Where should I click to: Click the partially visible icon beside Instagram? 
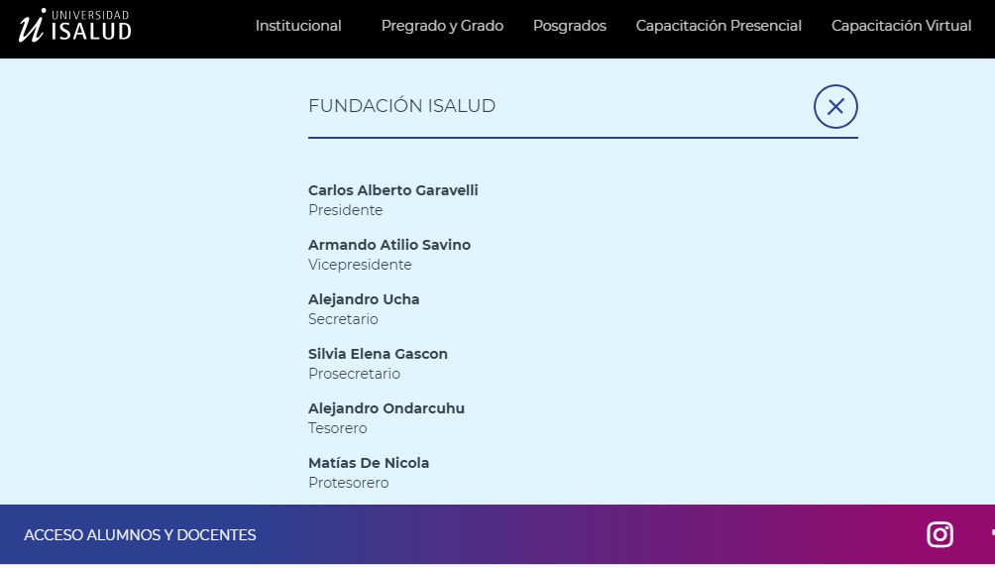(992, 534)
